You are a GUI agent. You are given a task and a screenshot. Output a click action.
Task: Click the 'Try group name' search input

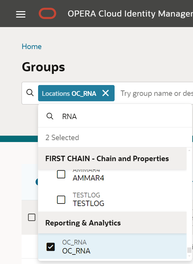tap(156, 93)
